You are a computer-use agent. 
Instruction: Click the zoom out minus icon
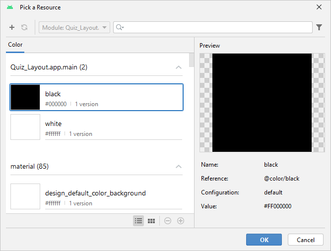[x=168, y=221]
